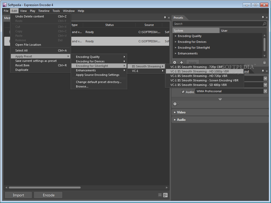The width and height of the screenshot is (271, 203).
Task: Choose Reset Item
Action: [x=40, y=65]
